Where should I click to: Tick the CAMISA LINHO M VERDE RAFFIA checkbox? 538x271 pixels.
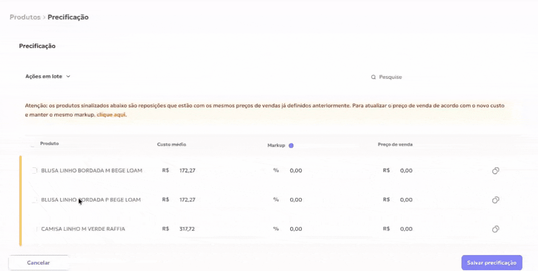36,229
